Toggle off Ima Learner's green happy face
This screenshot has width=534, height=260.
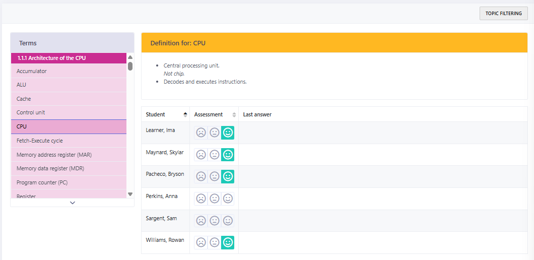click(x=228, y=133)
